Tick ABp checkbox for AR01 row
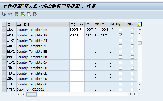Screen dimensions: 163x101 (121, 30)
